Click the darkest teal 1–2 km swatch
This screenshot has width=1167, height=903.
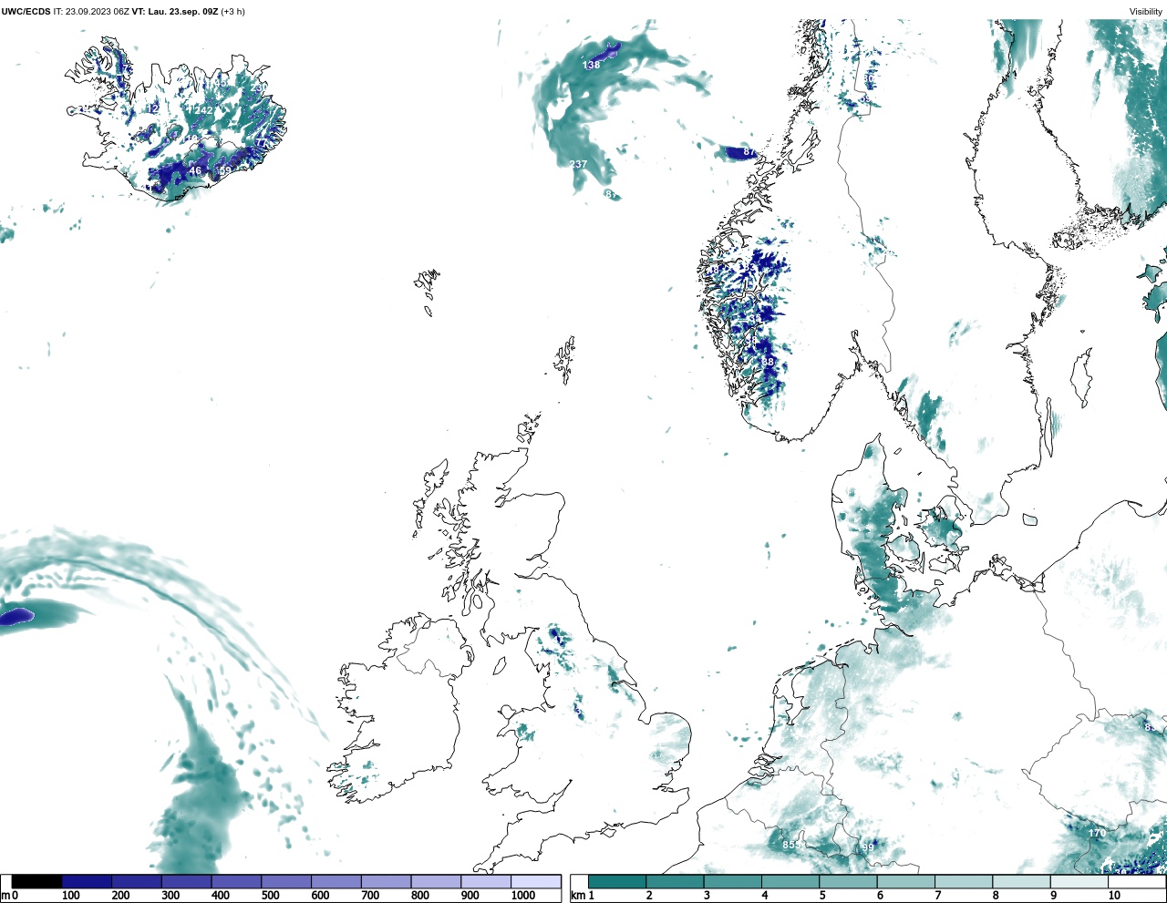point(617,881)
